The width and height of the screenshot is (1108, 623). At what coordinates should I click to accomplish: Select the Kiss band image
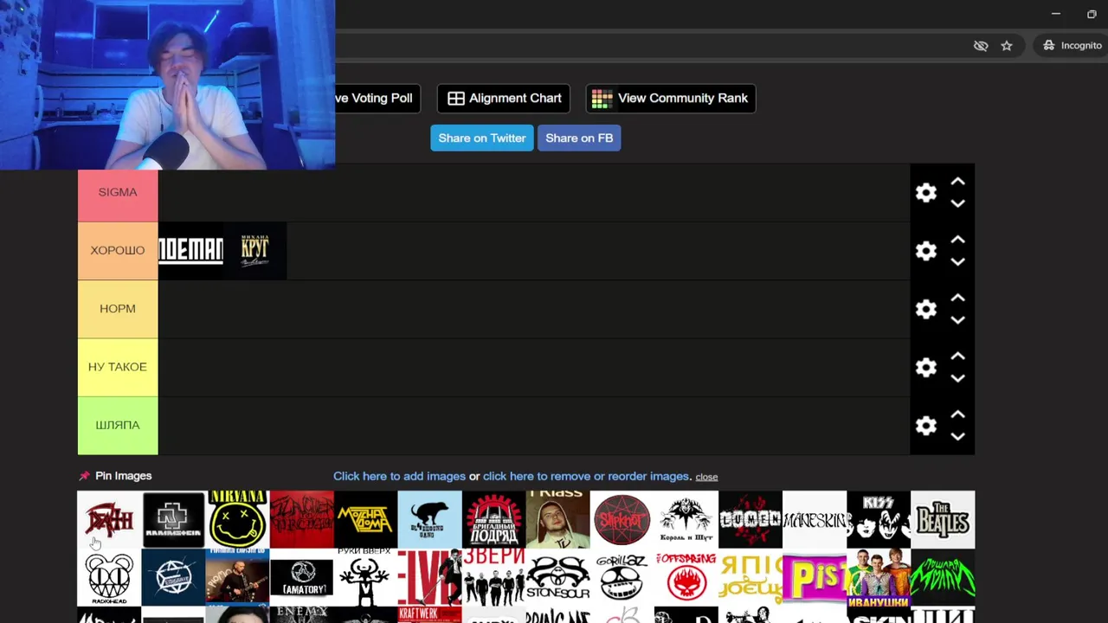click(878, 519)
